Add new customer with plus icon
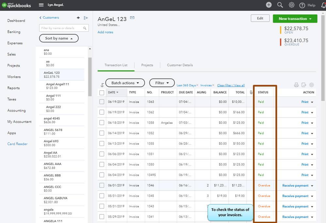 [x=78, y=18]
